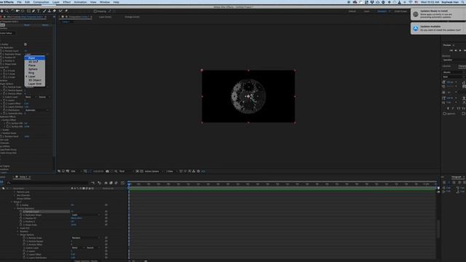Select the Unified Camera tool
Screen dimensions: 466x262
coord(17,11)
